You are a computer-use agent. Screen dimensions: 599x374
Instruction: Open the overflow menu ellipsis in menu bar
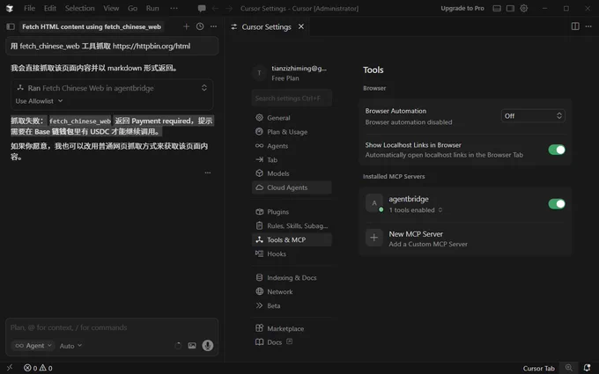pyautogui.click(x=174, y=8)
